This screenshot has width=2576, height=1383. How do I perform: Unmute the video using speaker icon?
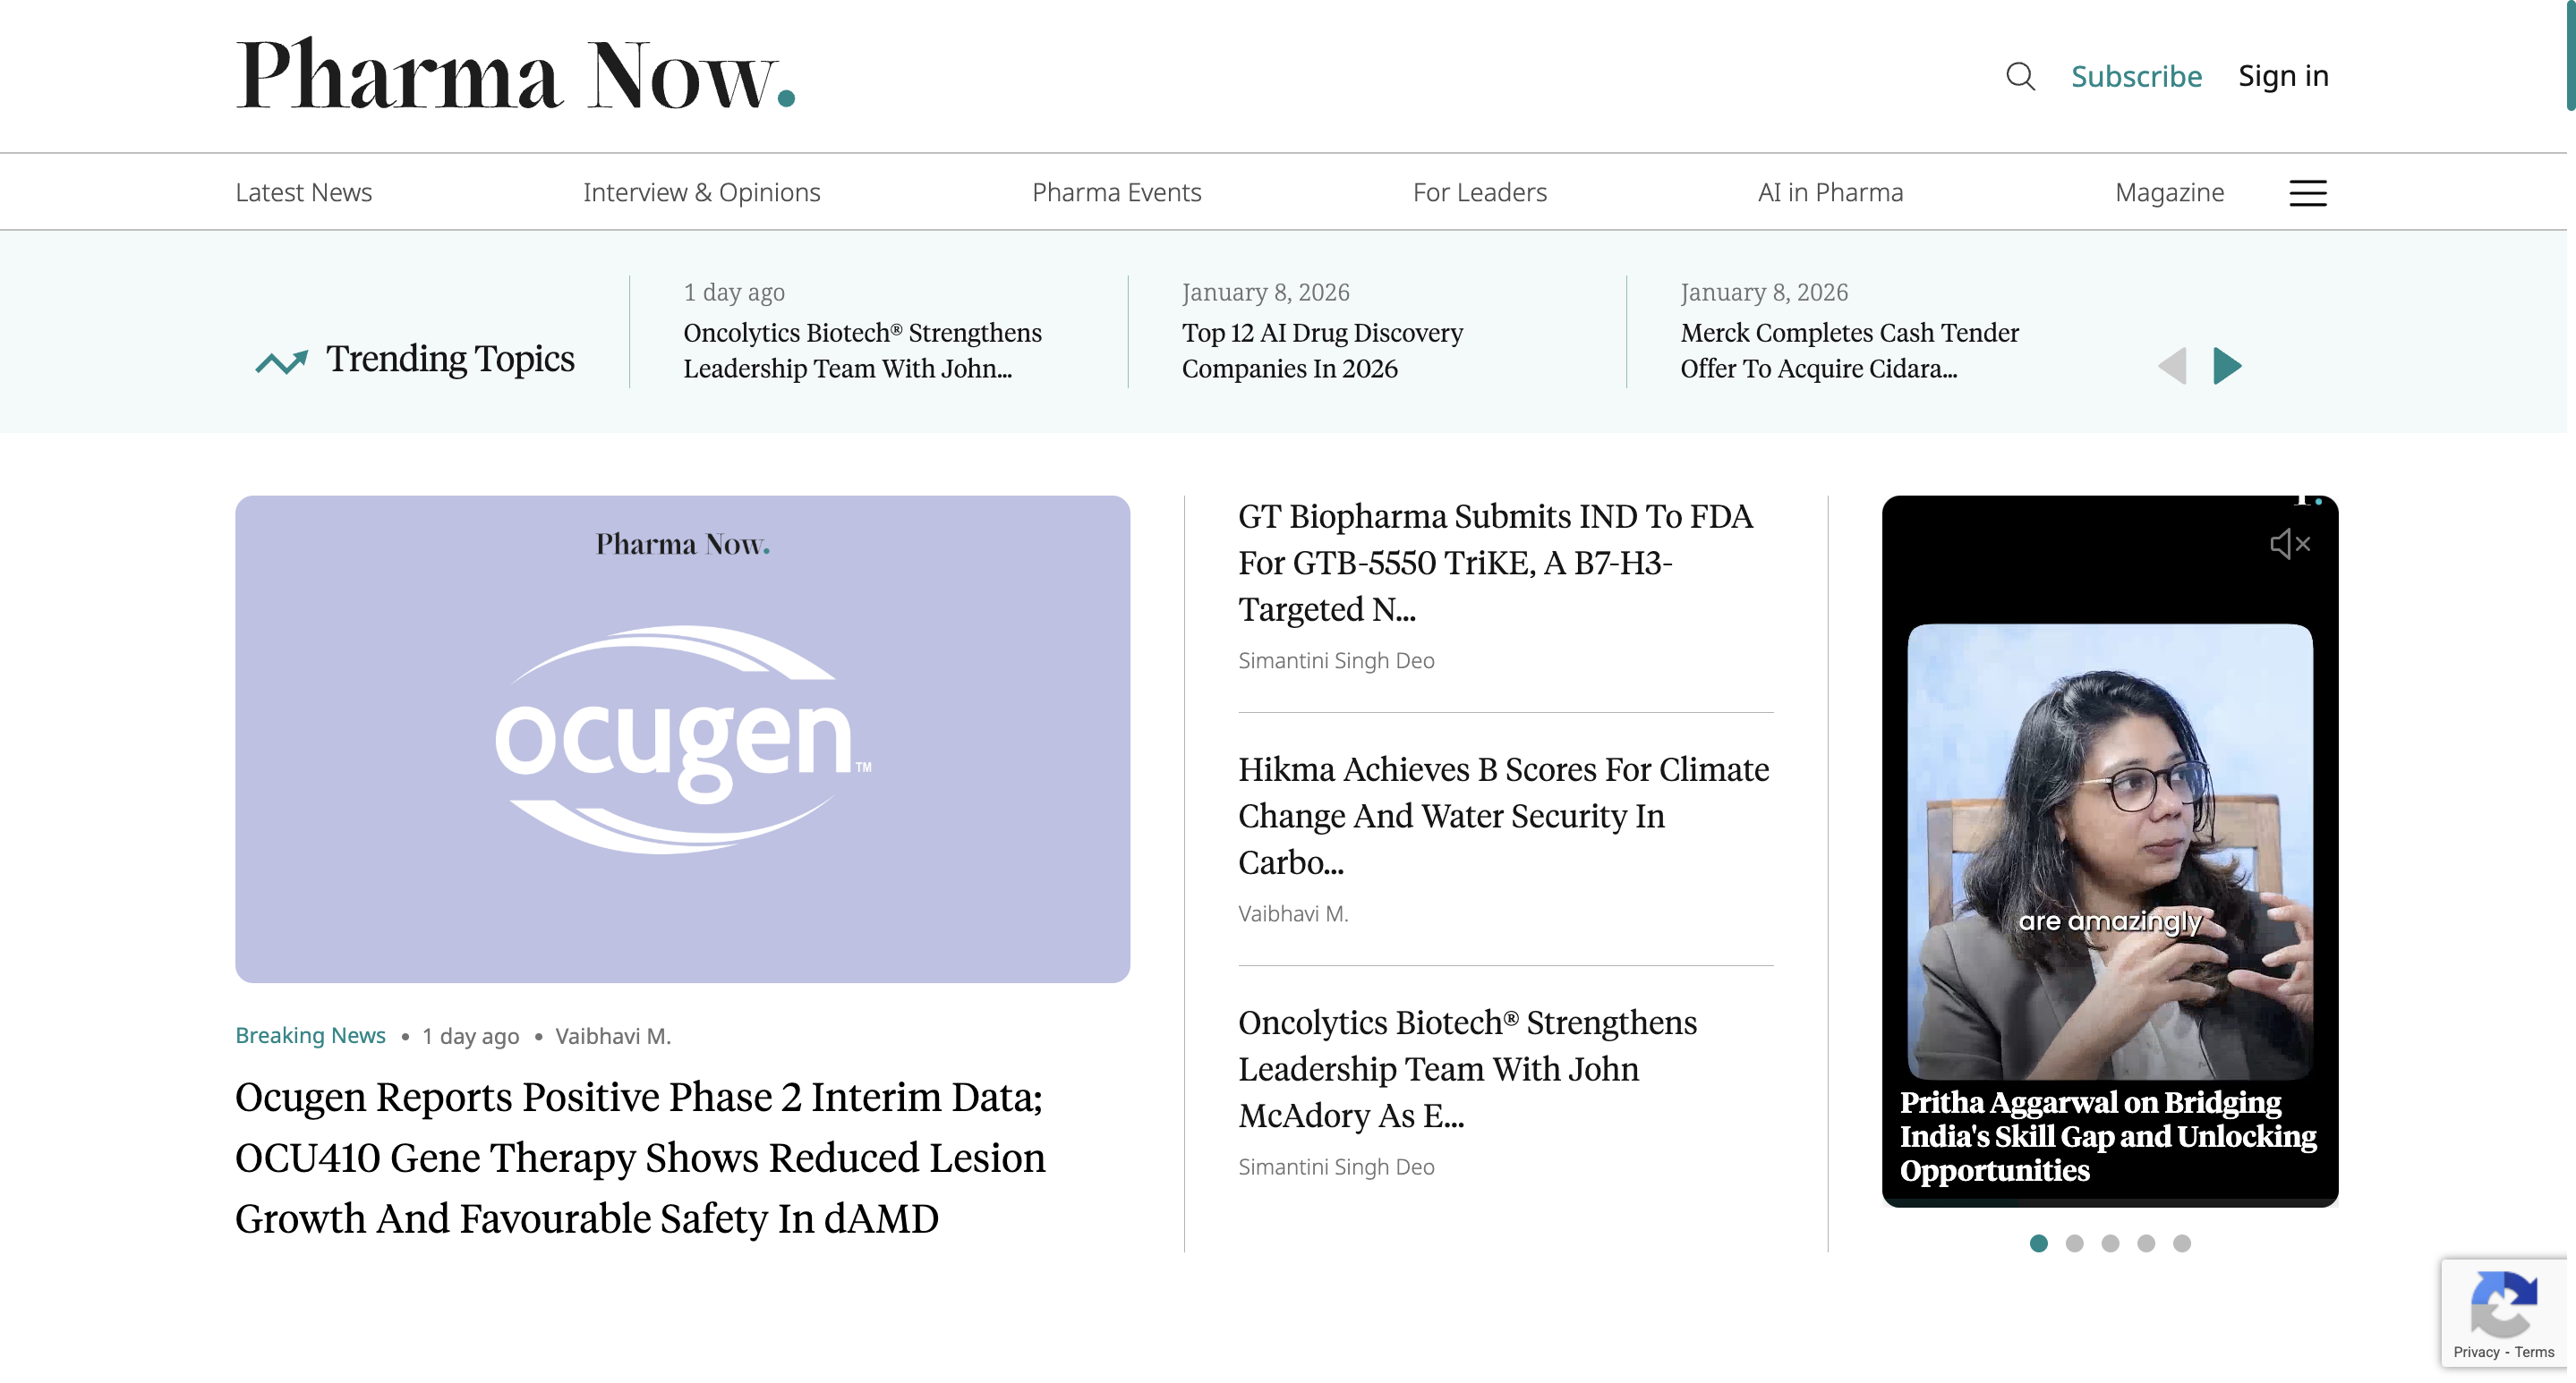point(2289,544)
